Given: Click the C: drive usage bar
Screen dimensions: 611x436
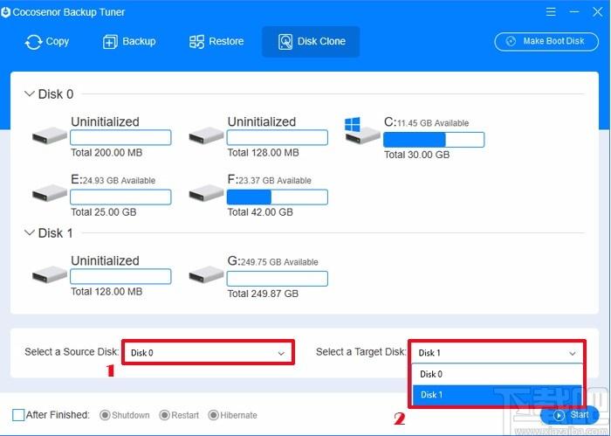Looking at the screenshot, I should coord(434,140).
